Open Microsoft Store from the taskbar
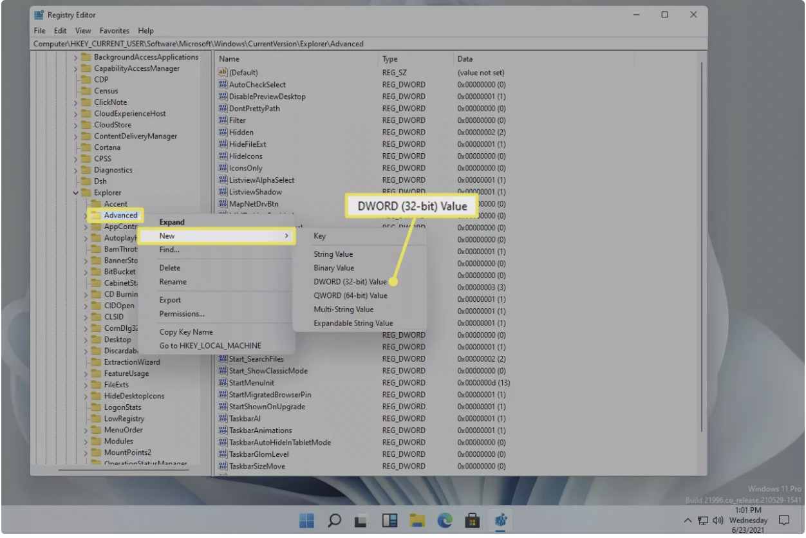The width and height of the screenshot is (806, 538). tap(473, 520)
